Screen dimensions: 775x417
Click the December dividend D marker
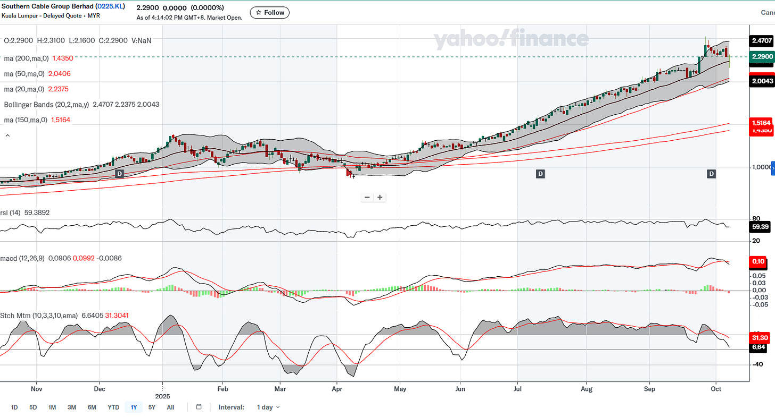click(119, 174)
